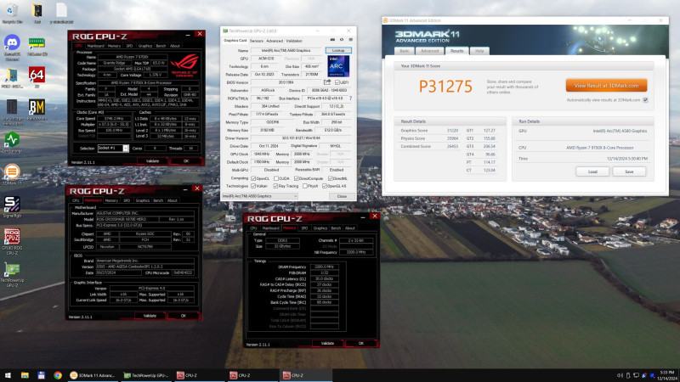Image resolution: width=680 pixels, height=382 pixels.
Task: Open the Help tab in 3DMark 11
Action: pyautogui.click(x=479, y=51)
